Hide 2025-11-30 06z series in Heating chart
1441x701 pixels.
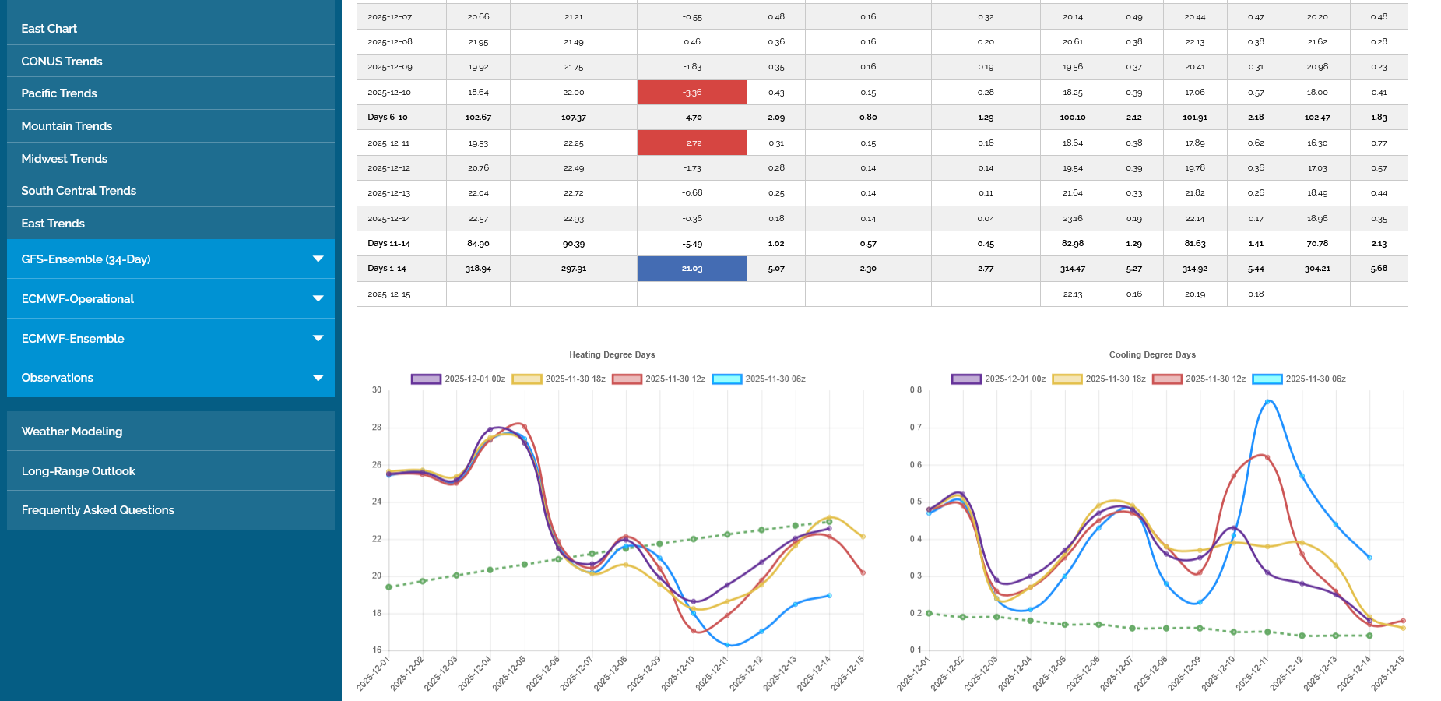(x=759, y=379)
